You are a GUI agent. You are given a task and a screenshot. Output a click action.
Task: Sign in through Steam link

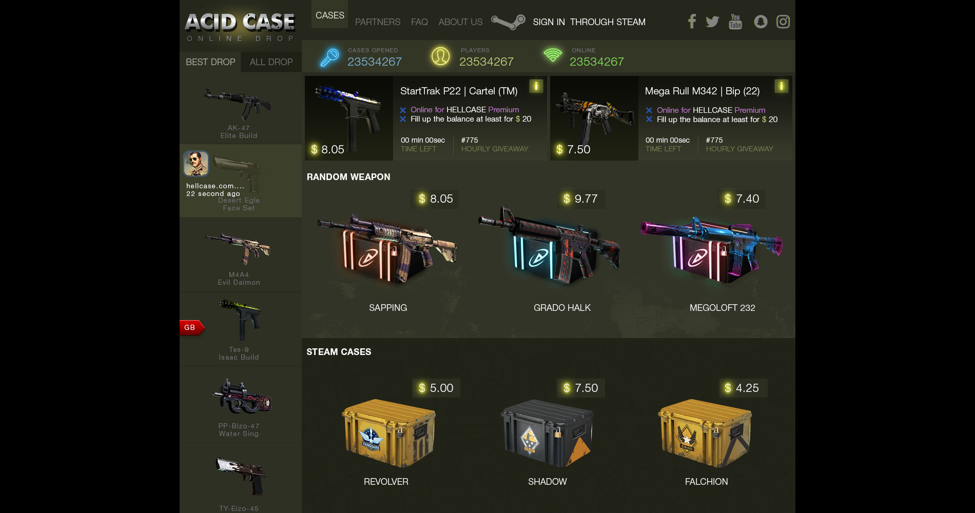coord(589,22)
